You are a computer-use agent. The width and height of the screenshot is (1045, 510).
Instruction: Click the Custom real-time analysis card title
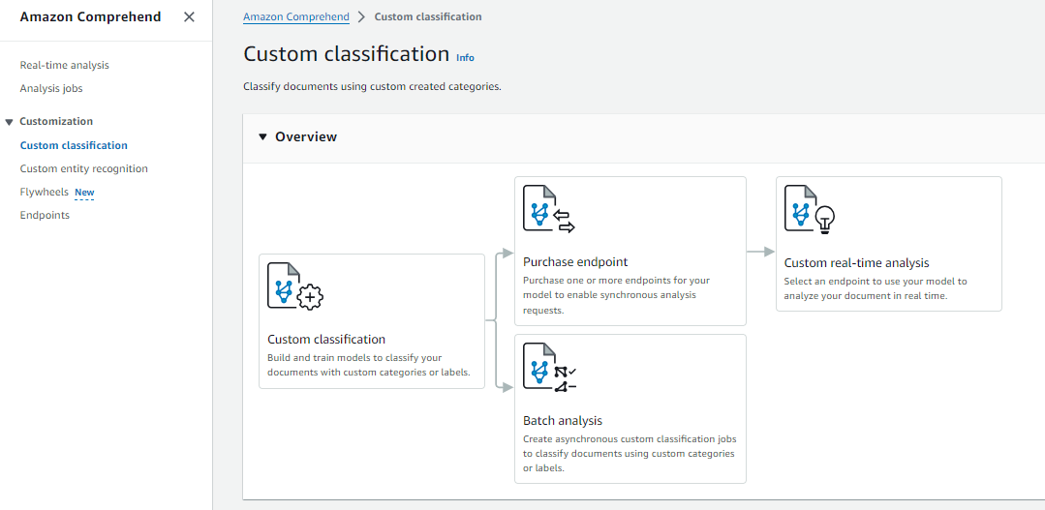click(856, 262)
